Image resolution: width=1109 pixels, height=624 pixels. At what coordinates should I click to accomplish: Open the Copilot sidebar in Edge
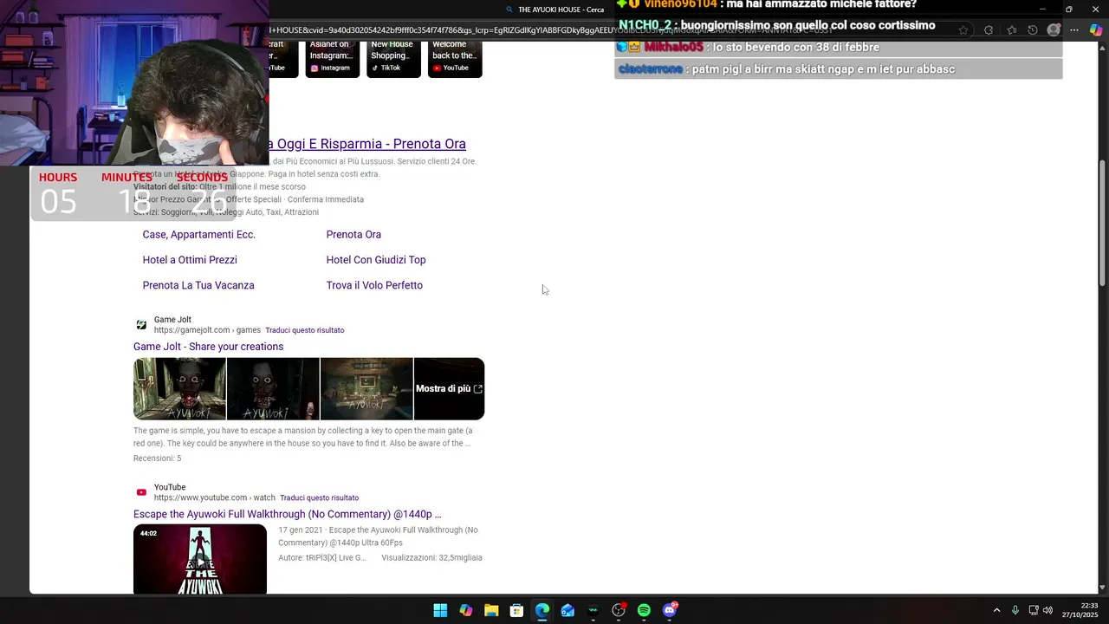tap(1096, 30)
